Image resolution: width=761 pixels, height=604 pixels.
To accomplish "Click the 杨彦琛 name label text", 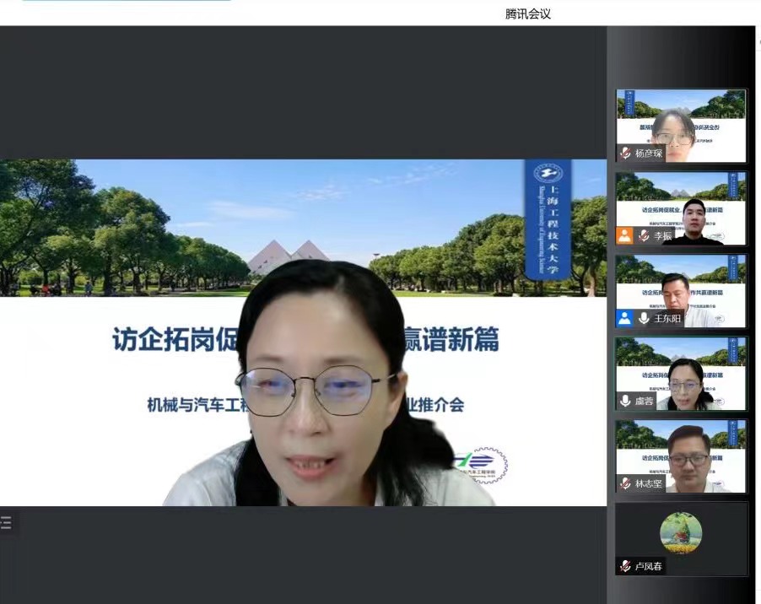I will point(649,154).
